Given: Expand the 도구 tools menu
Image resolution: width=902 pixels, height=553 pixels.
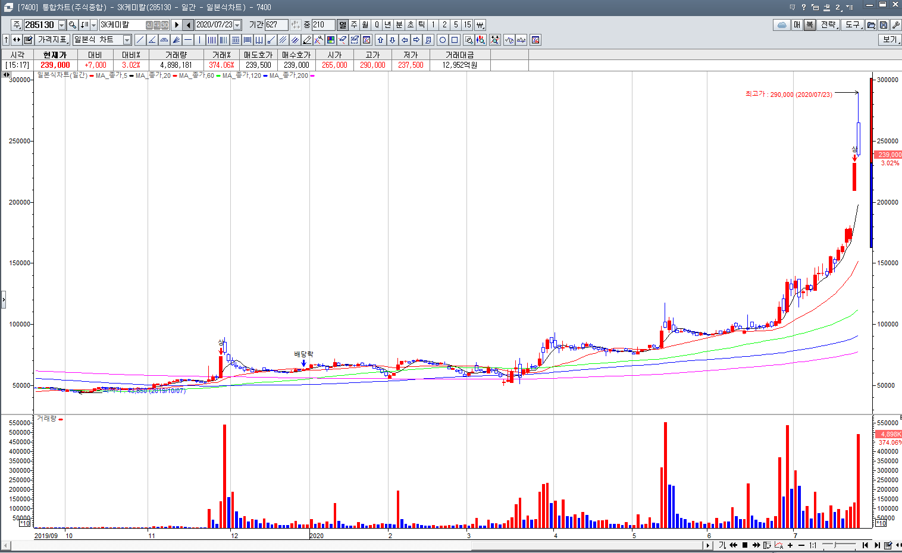Looking at the screenshot, I should point(853,25).
